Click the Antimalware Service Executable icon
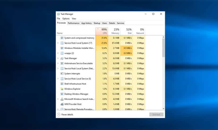The image size is (218, 130). (x=62, y=64)
